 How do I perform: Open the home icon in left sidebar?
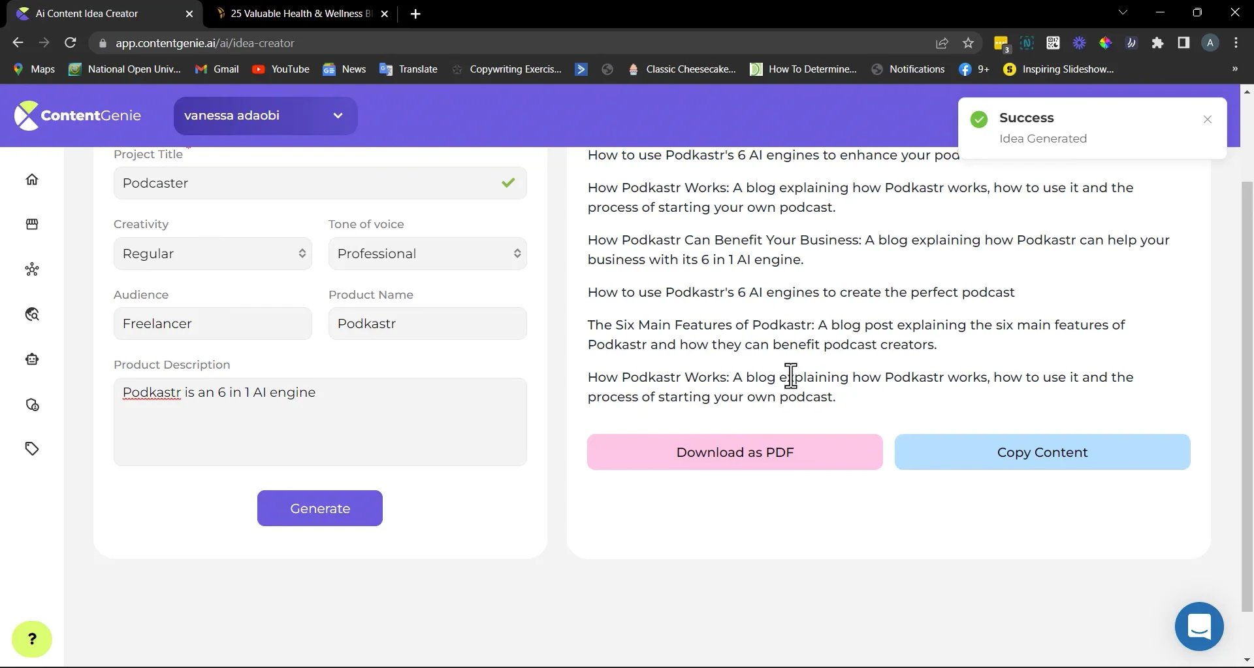click(32, 180)
